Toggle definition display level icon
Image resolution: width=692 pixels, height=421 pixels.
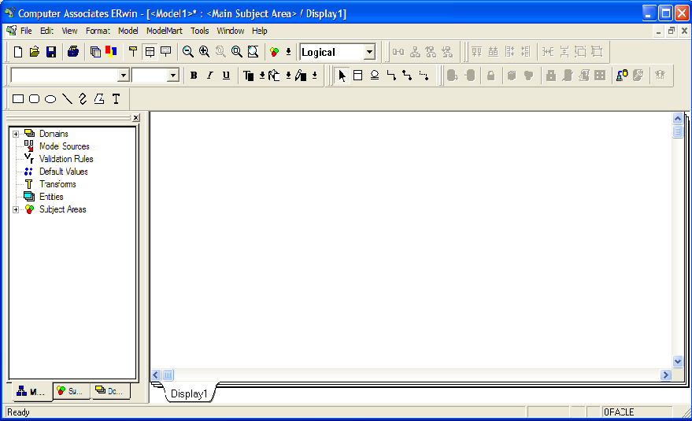pos(166,52)
